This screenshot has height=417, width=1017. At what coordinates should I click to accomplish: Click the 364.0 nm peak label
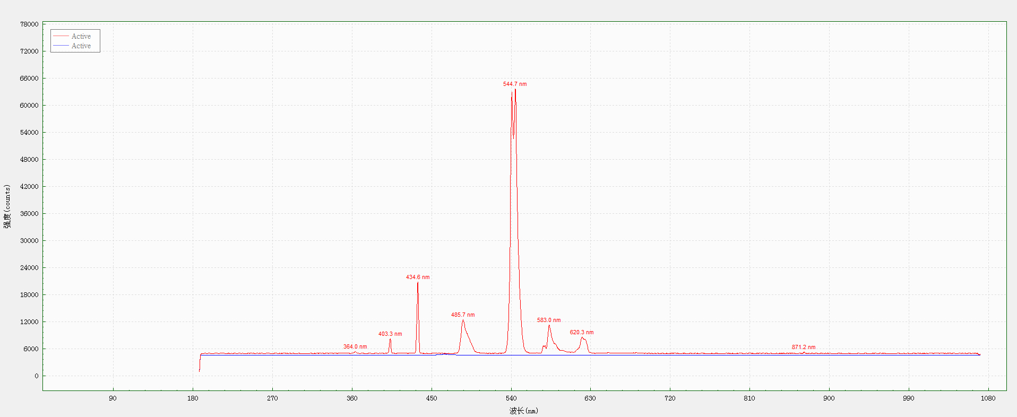(x=355, y=346)
